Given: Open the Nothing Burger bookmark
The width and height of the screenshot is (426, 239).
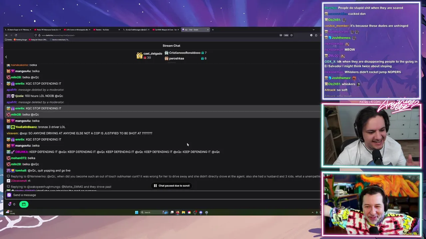Looking at the screenshot, I should pos(20,40).
